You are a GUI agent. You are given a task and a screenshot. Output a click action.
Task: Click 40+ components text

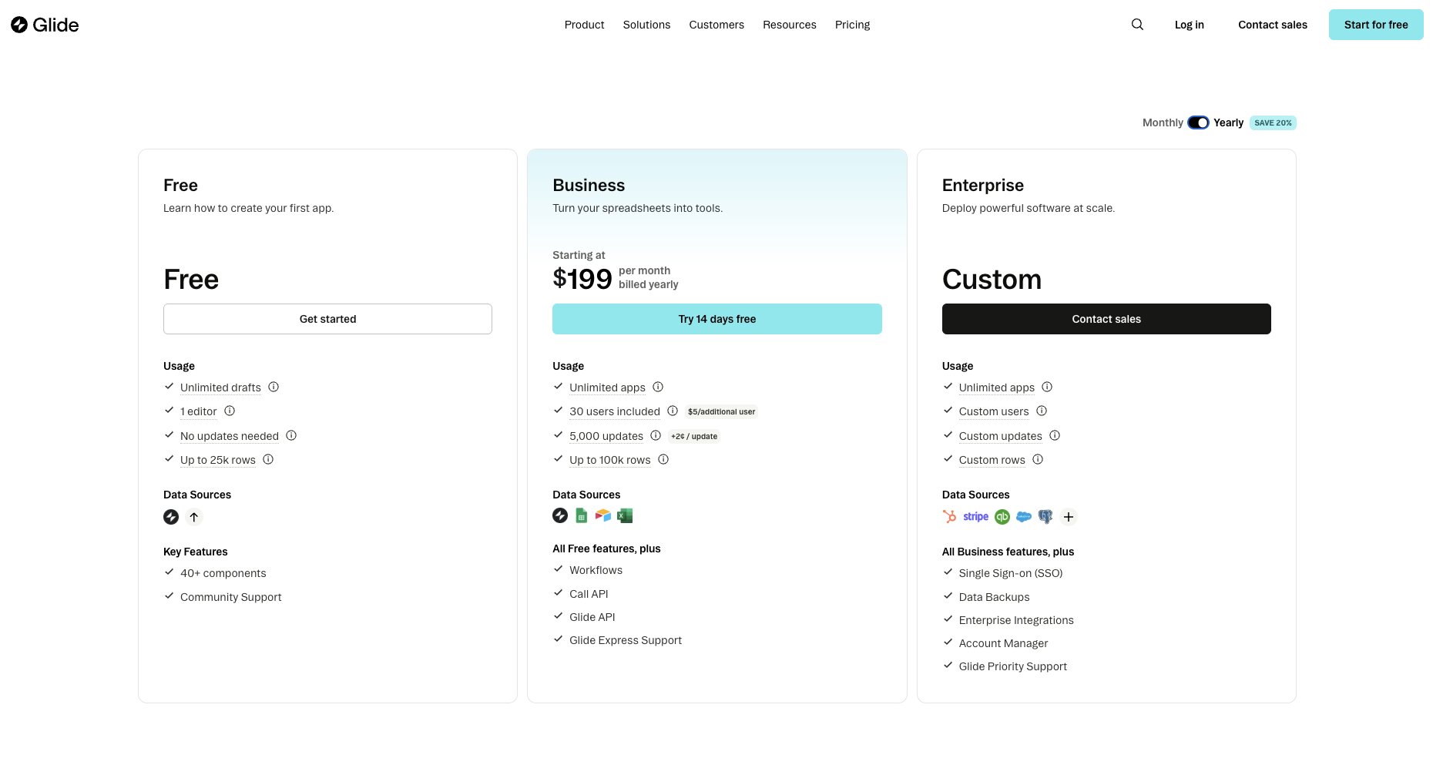tap(223, 573)
